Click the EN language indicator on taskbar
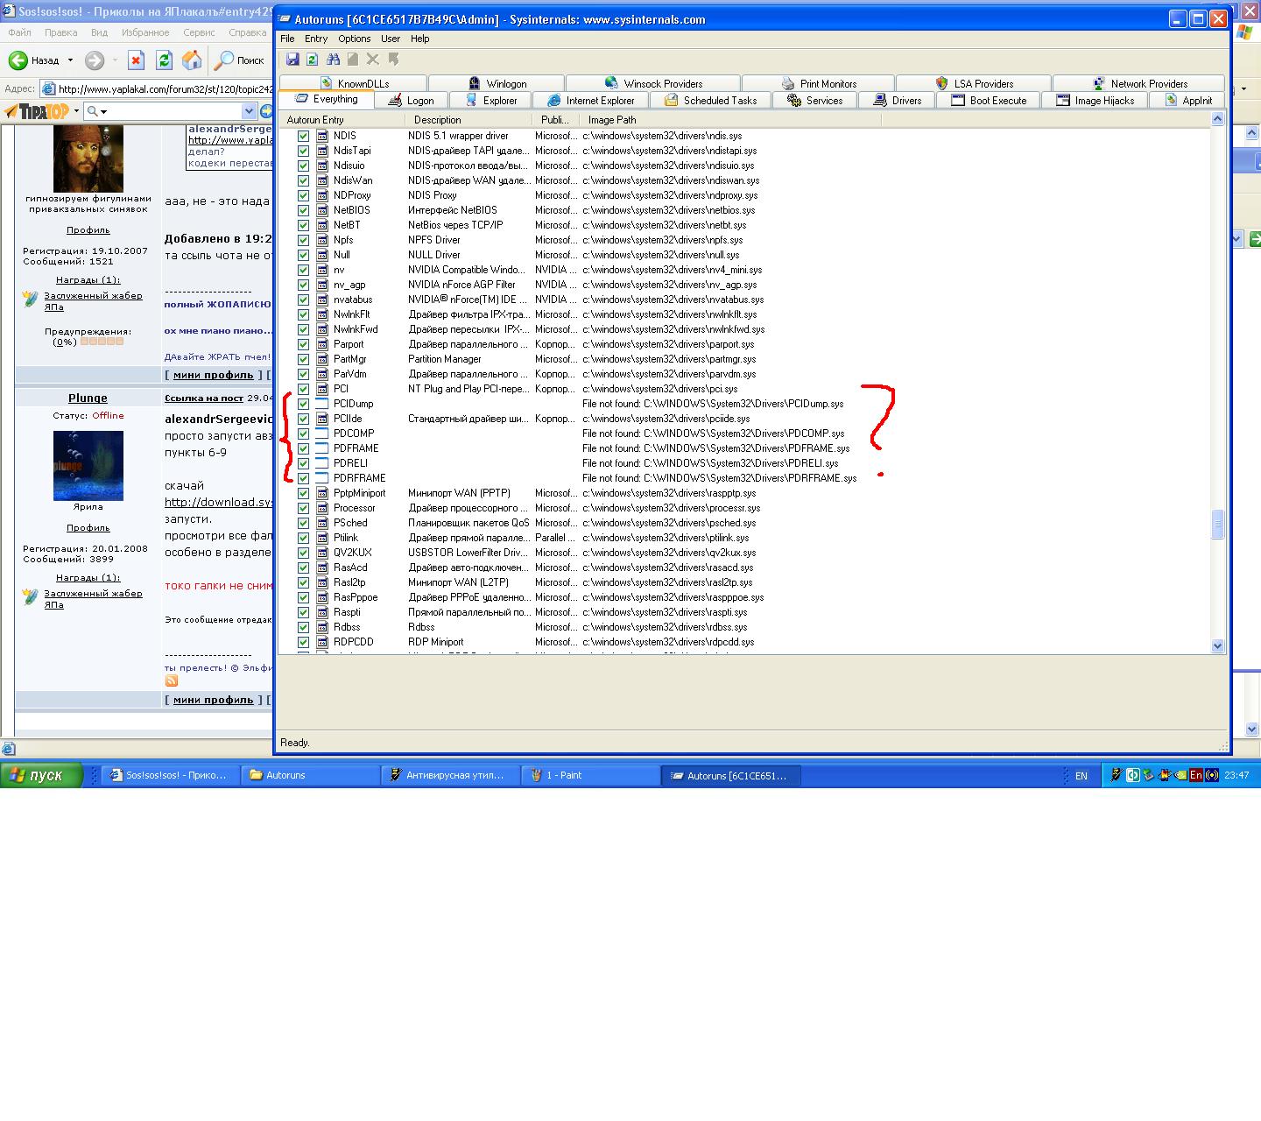The image size is (1261, 1121). pos(1081,775)
